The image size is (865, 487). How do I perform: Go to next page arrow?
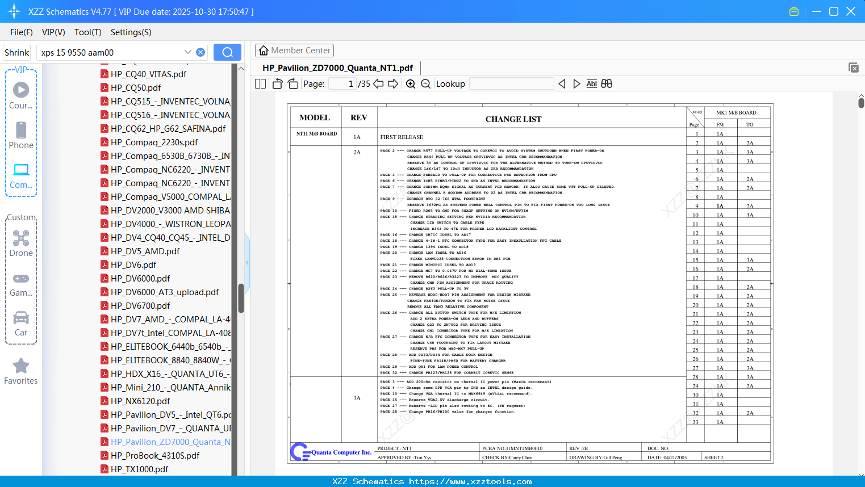click(393, 84)
